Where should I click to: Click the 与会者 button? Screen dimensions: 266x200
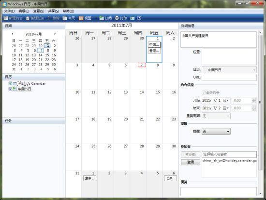191,154
